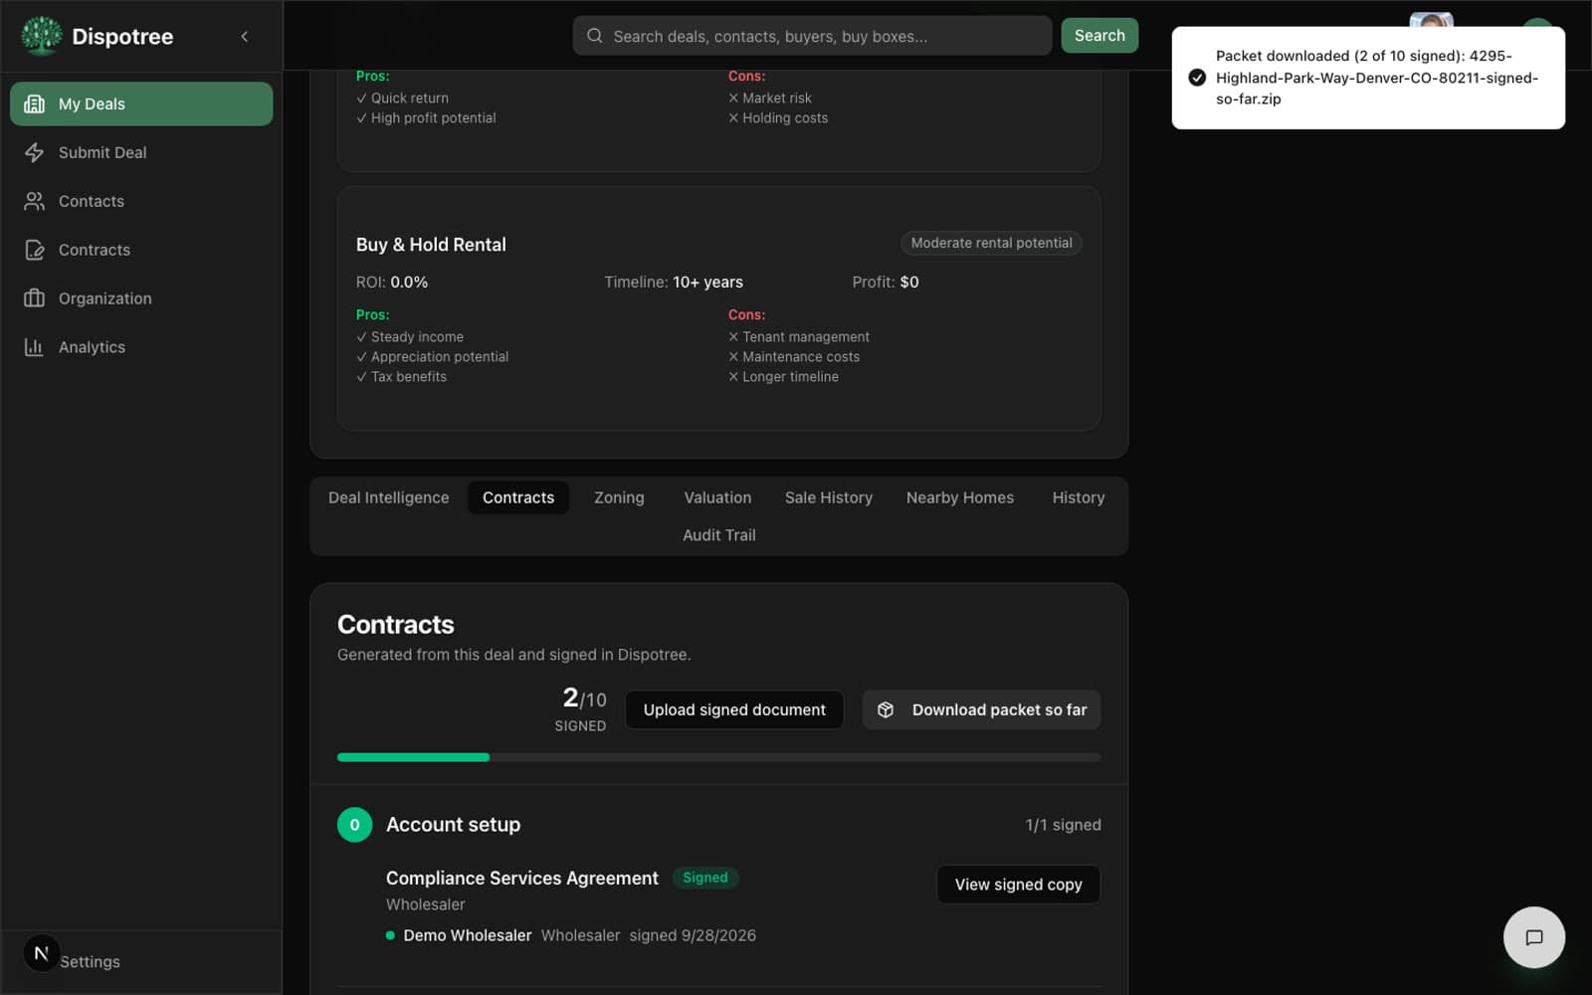Click the green signed progress bar
This screenshot has width=1592, height=995.
[x=413, y=757]
